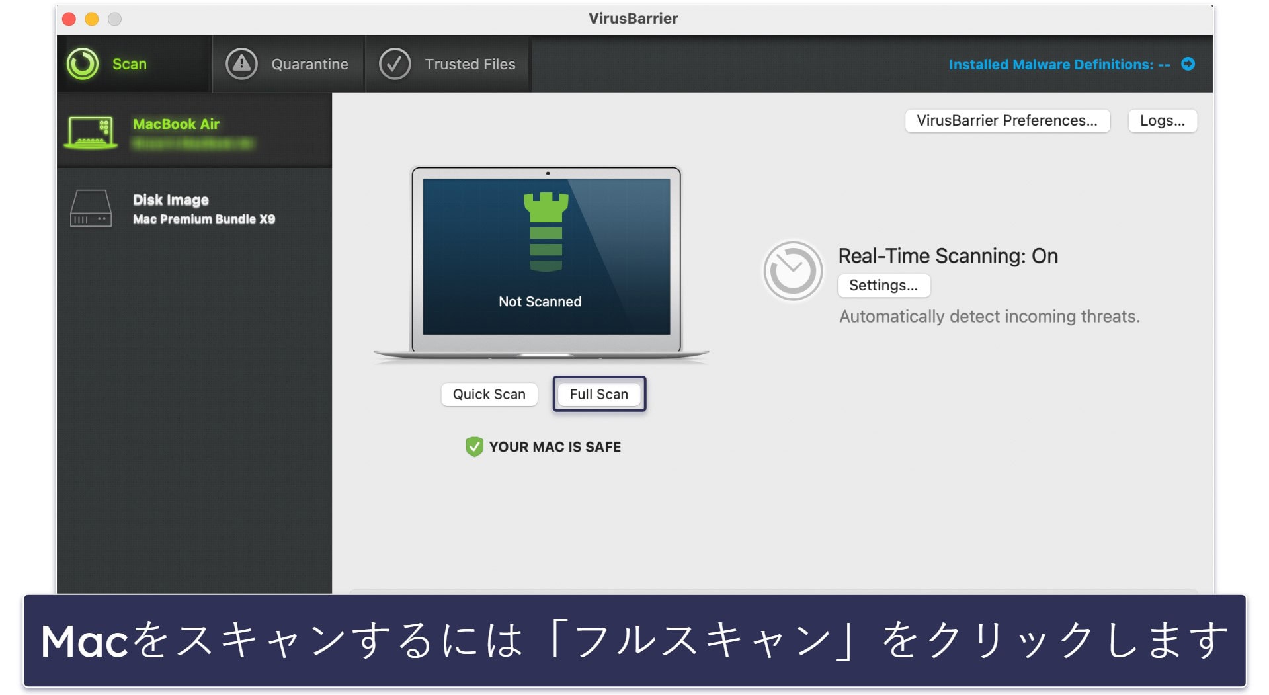The height and width of the screenshot is (695, 1269).
Task: Click the VirusBarrier window title
Action: (634, 19)
